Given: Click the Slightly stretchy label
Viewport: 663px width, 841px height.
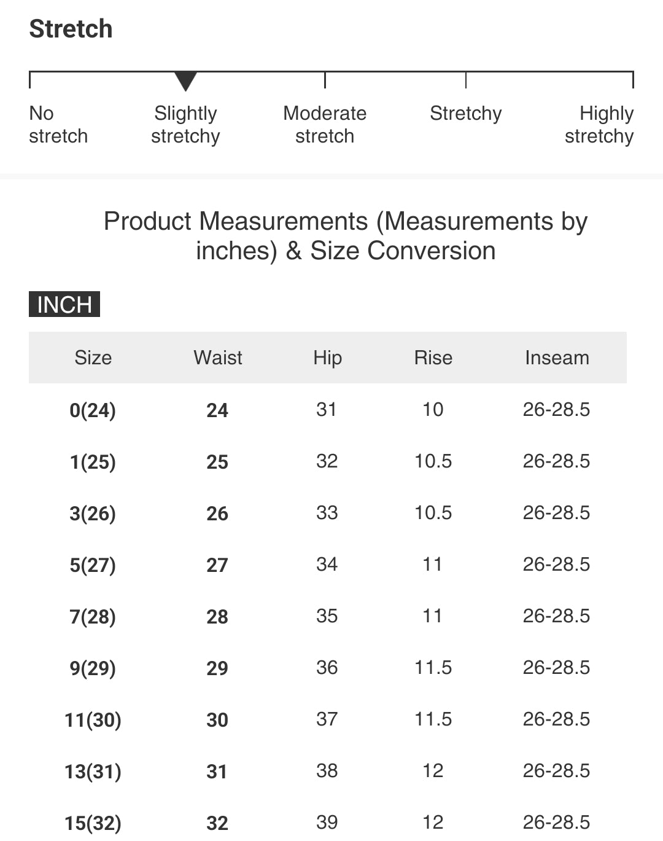Looking at the screenshot, I should (185, 125).
